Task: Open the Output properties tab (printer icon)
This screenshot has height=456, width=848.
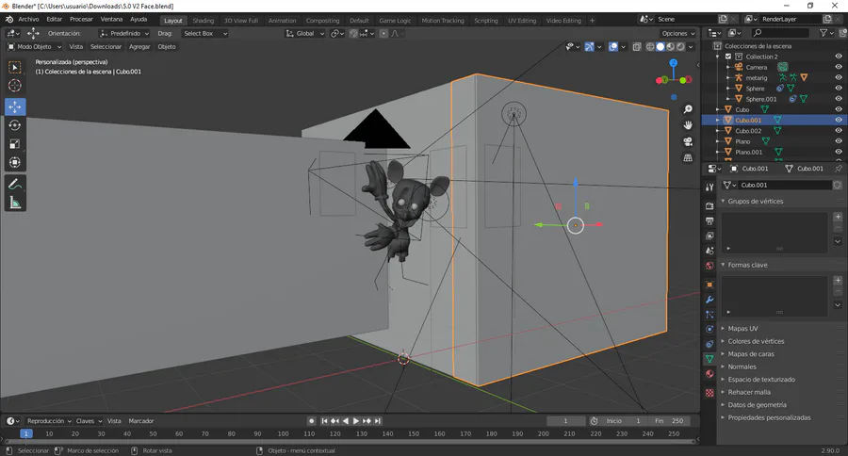Action: [709, 220]
